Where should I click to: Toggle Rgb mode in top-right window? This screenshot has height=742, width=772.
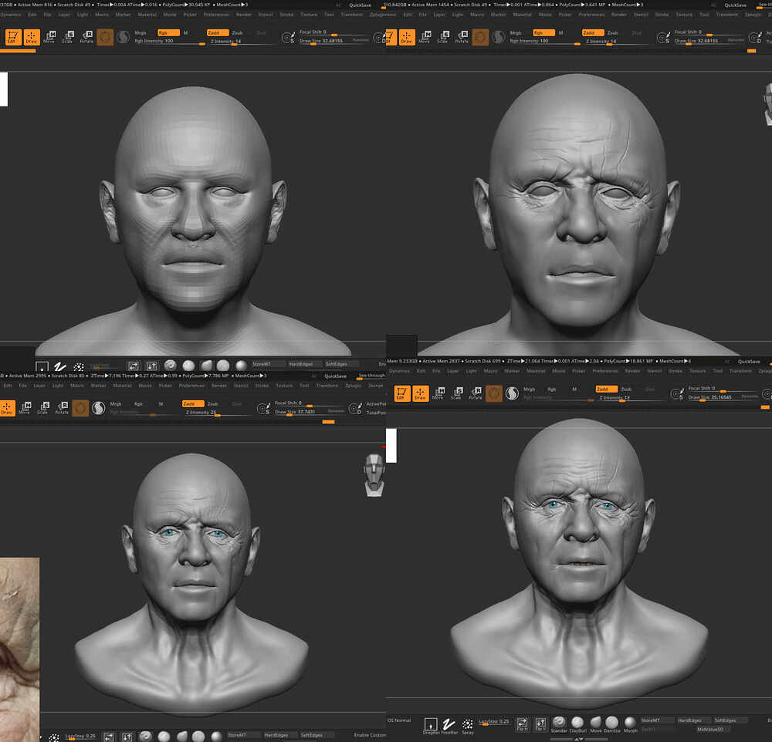544,32
